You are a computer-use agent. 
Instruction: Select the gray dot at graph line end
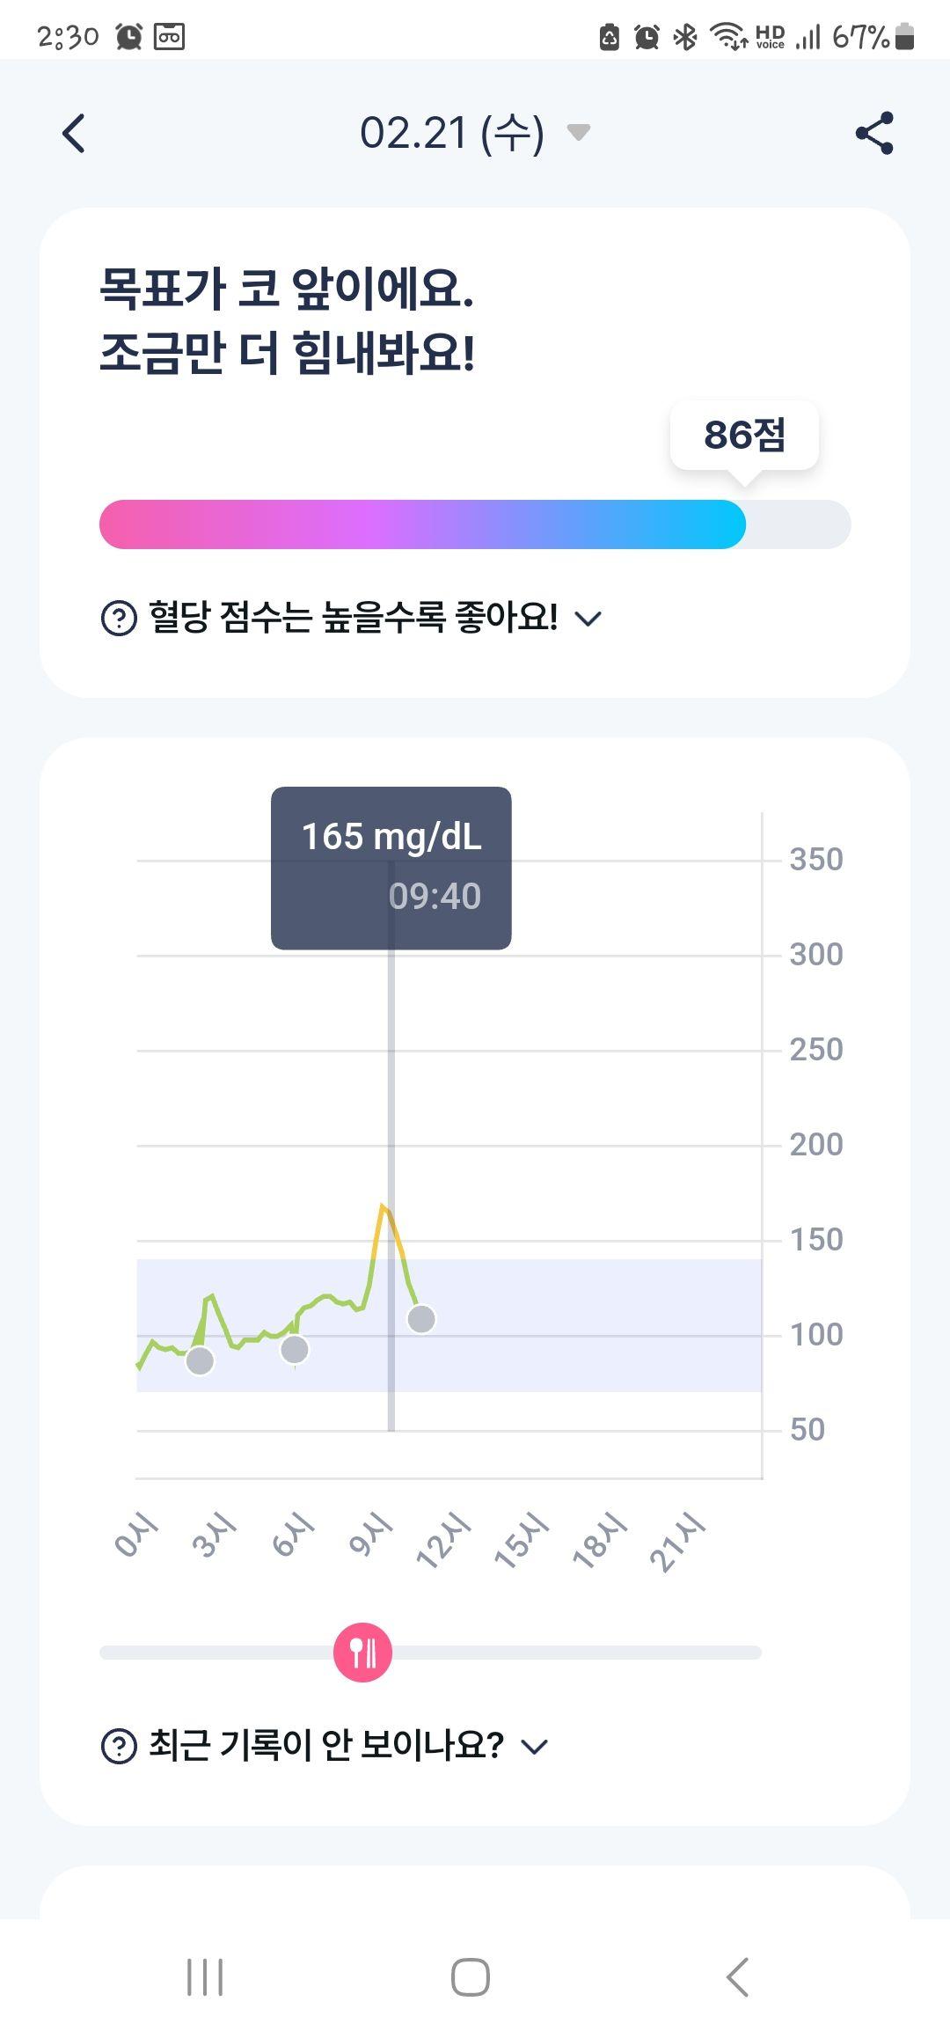tap(421, 1318)
